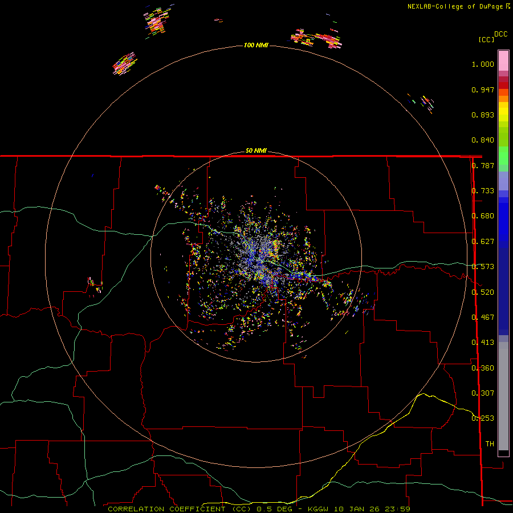Click the KGGW station identifier in caption

(x=318, y=509)
